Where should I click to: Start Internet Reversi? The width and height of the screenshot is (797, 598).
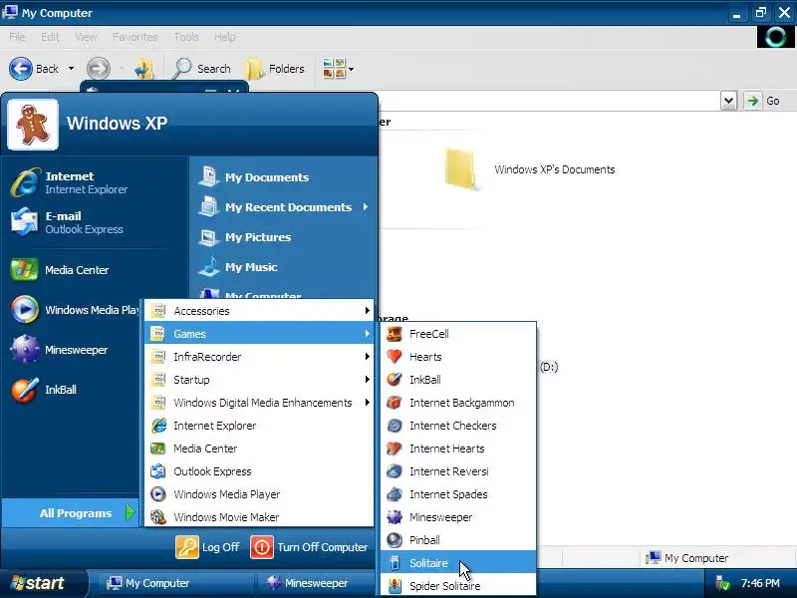click(458, 471)
